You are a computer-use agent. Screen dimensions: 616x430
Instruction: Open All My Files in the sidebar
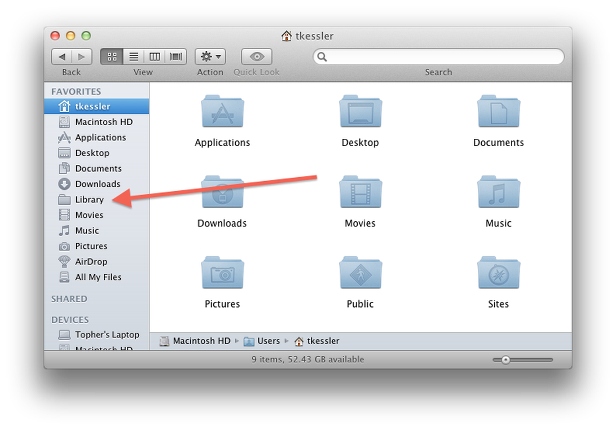(x=96, y=277)
